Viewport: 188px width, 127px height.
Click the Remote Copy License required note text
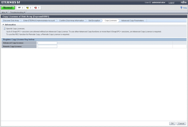[38, 34]
